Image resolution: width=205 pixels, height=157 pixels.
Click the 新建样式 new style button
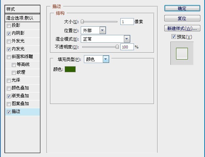(x=182, y=28)
